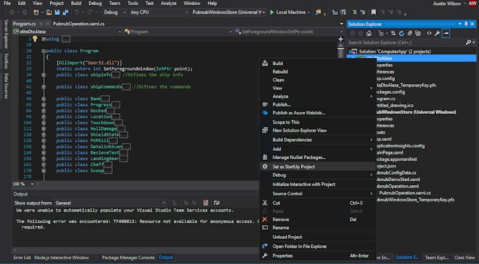Open the Any CPU platform dropdown
The image size is (479, 264).
point(159,12)
